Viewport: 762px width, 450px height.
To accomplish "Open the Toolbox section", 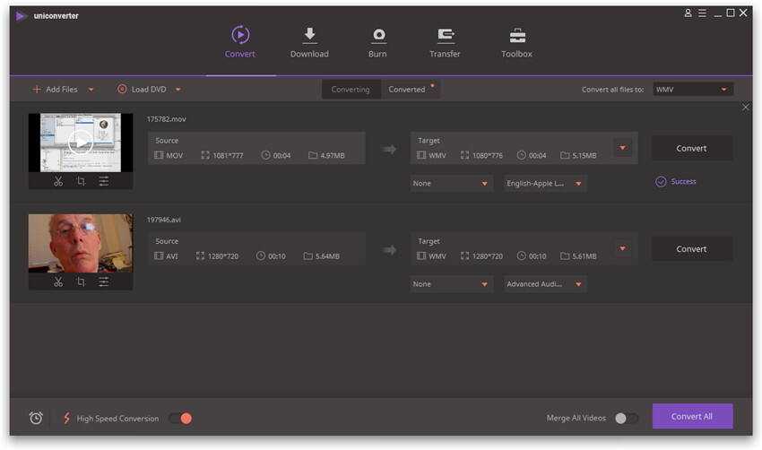I will (x=516, y=42).
